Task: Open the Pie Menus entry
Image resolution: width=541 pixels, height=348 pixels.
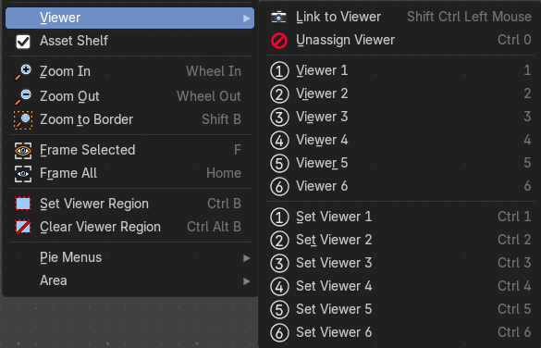Action: coord(129,257)
